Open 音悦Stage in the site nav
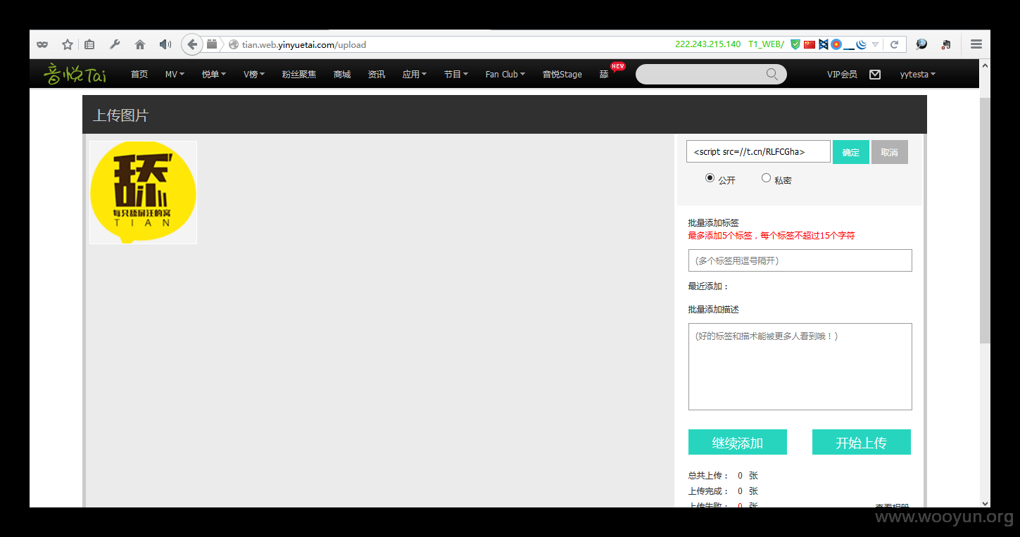The height and width of the screenshot is (537, 1020). pyautogui.click(x=562, y=74)
